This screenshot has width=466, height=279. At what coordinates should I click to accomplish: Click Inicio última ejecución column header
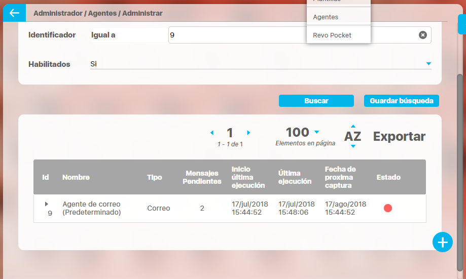[x=248, y=177]
